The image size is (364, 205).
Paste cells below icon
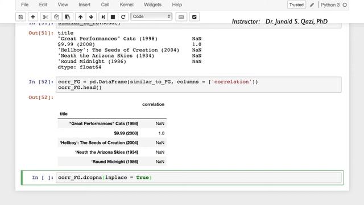coord(68,17)
